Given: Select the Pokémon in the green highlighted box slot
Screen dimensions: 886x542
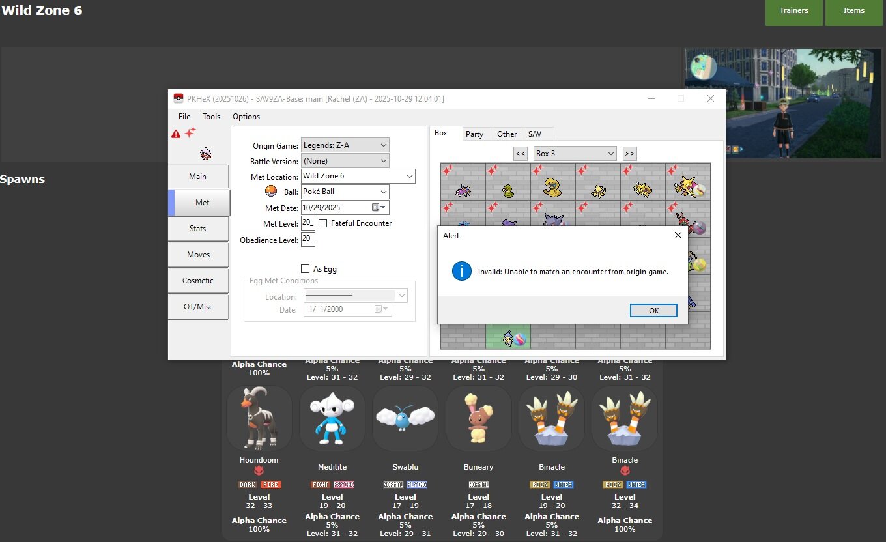Looking at the screenshot, I should click(x=508, y=338).
